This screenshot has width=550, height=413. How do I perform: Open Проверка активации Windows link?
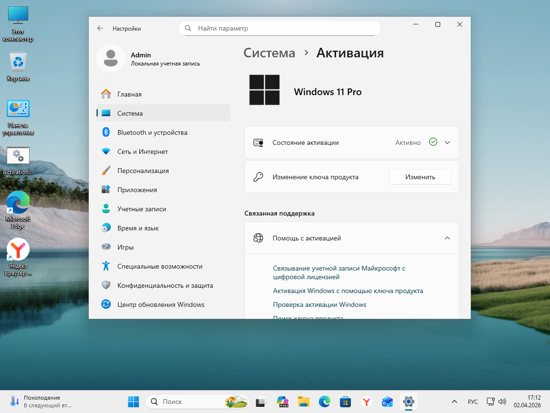pos(319,304)
